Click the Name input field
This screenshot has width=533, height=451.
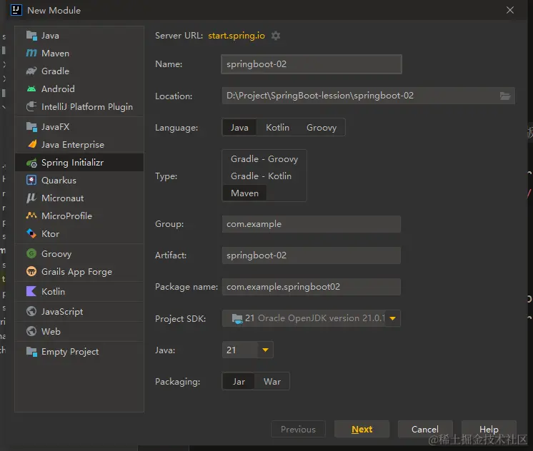[312, 64]
